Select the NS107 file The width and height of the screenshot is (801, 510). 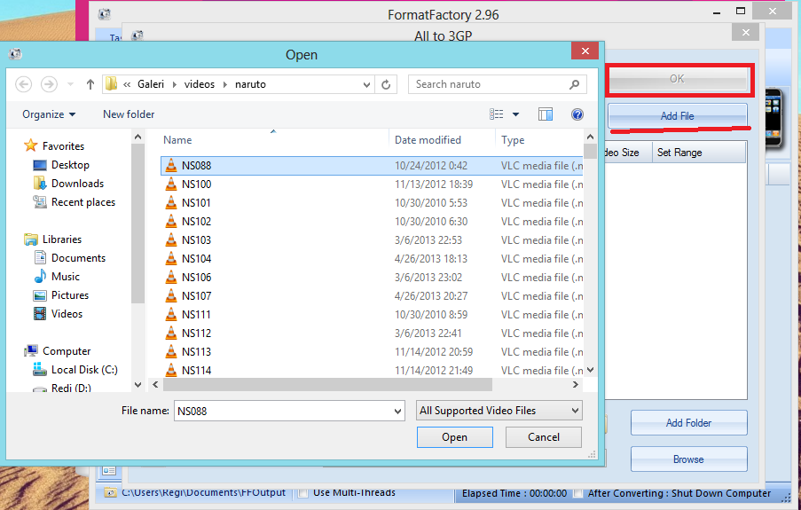tap(372, 296)
